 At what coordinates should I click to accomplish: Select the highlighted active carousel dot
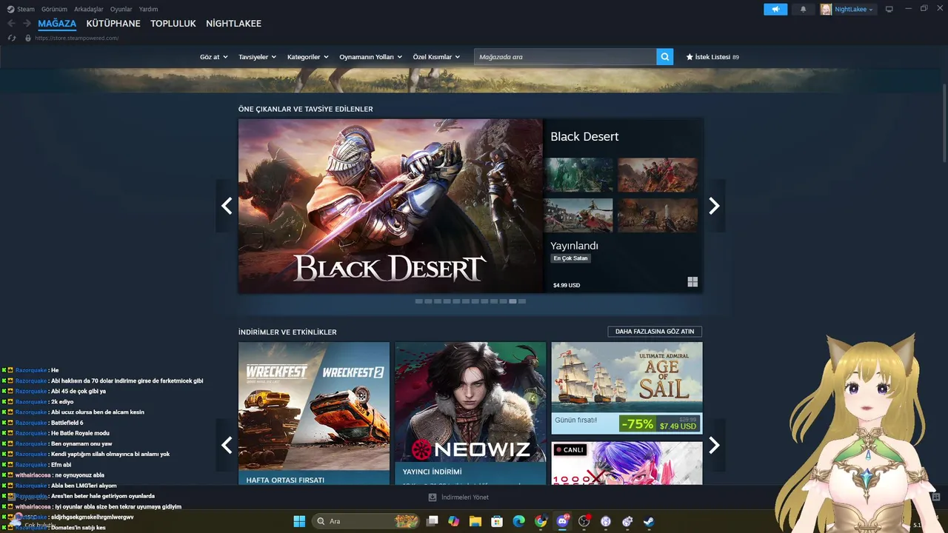(513, 301)
